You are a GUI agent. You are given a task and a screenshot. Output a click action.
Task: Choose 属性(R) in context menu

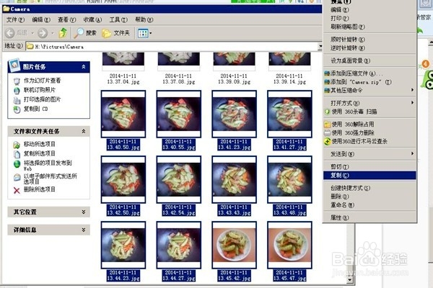click(369, 217)
